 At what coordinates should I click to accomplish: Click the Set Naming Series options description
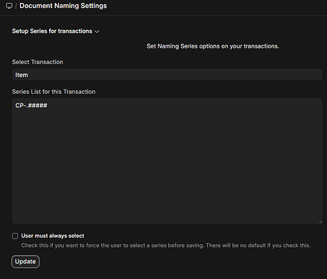(213, 46)
